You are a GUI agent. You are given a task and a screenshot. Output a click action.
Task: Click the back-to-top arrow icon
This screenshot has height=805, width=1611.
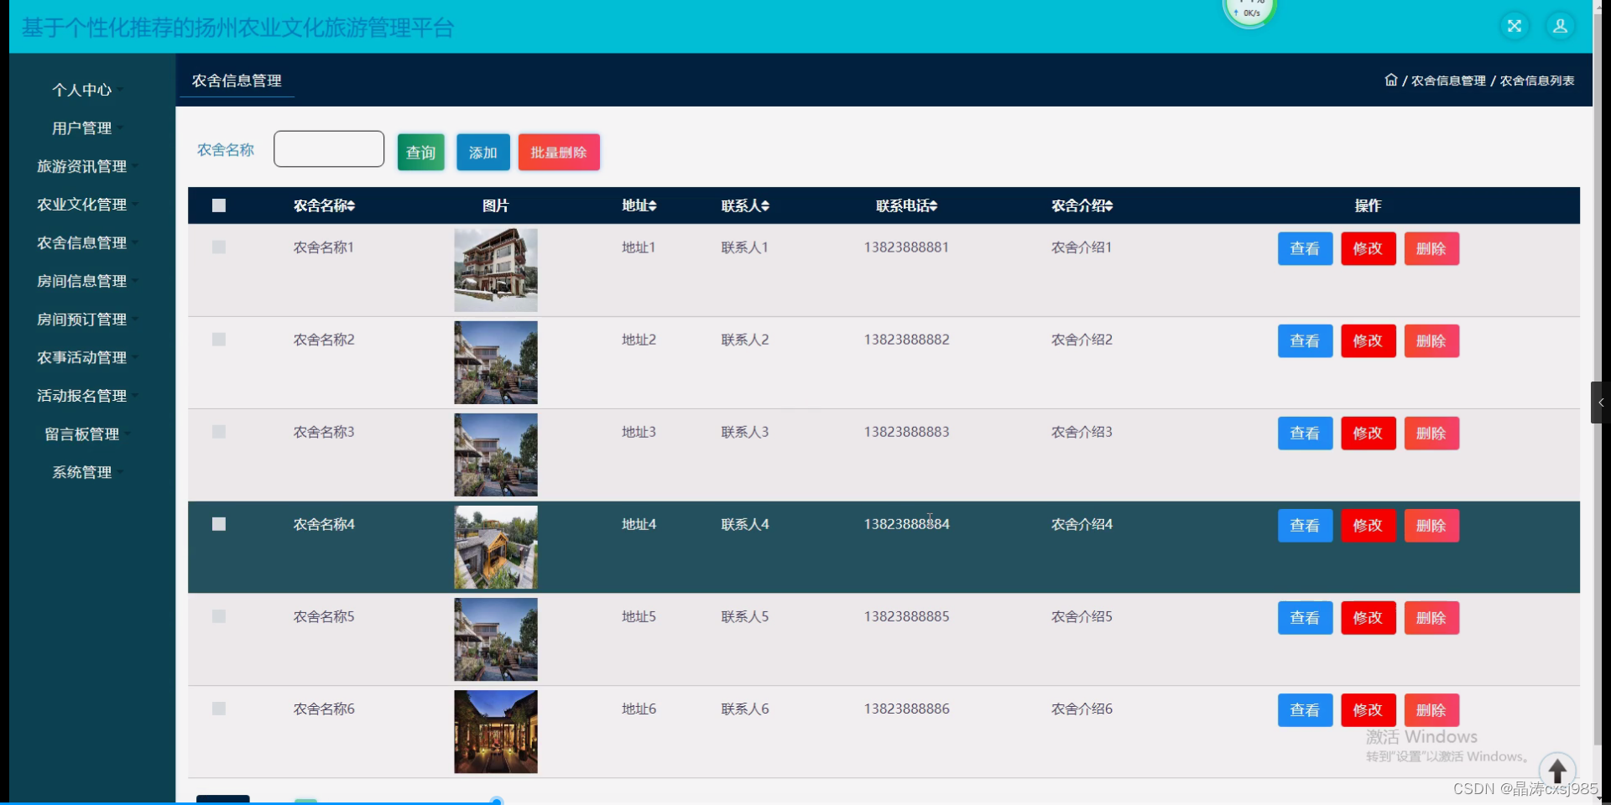pyautogui.click(x=1557, y=770)
